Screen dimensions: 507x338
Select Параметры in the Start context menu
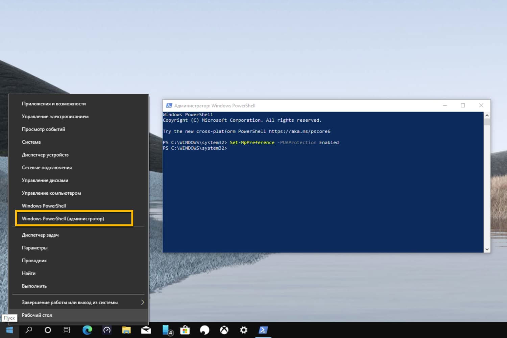point(34,247)
